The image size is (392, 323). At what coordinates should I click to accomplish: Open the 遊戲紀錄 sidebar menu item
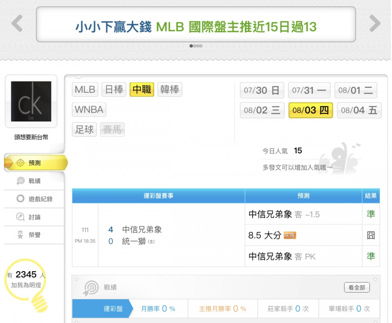(x=34, y=199)
